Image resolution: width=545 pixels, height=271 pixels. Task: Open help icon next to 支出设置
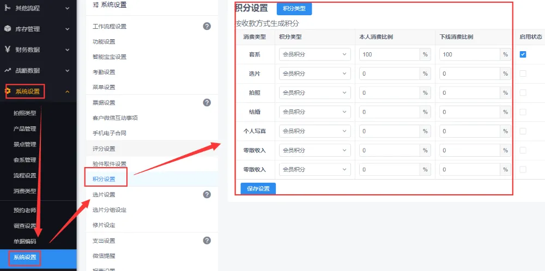click(207, 241)
